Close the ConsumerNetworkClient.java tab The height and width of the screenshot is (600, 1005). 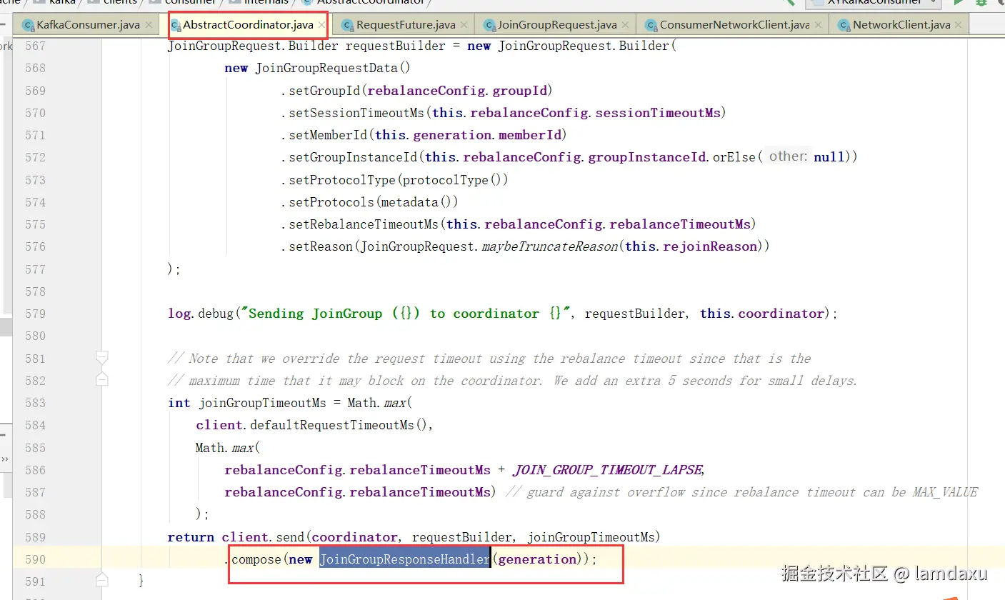pos(818,25)
